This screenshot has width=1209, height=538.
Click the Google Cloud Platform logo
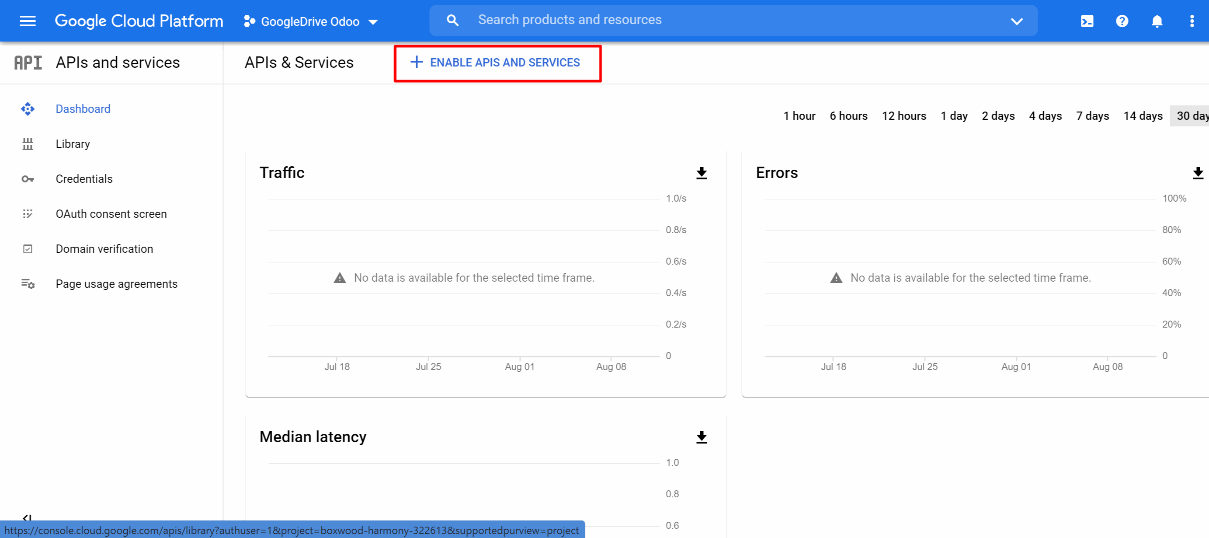coord(139,21)
